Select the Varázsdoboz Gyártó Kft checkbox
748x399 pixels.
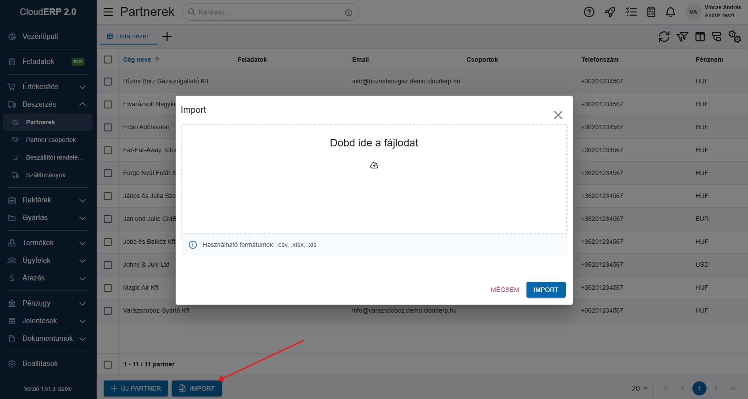pos(108,311)
